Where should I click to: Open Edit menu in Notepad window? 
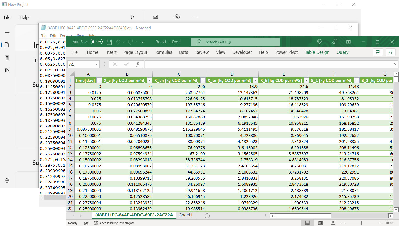tap(53, 36)
